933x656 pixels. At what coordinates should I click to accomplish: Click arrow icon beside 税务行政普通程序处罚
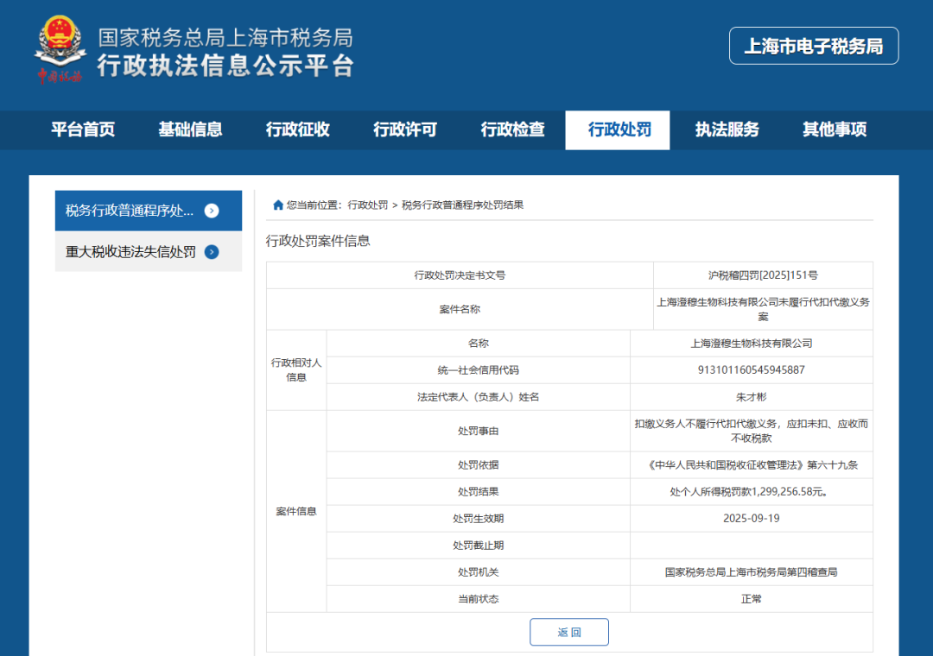click(x=212, y=211)
